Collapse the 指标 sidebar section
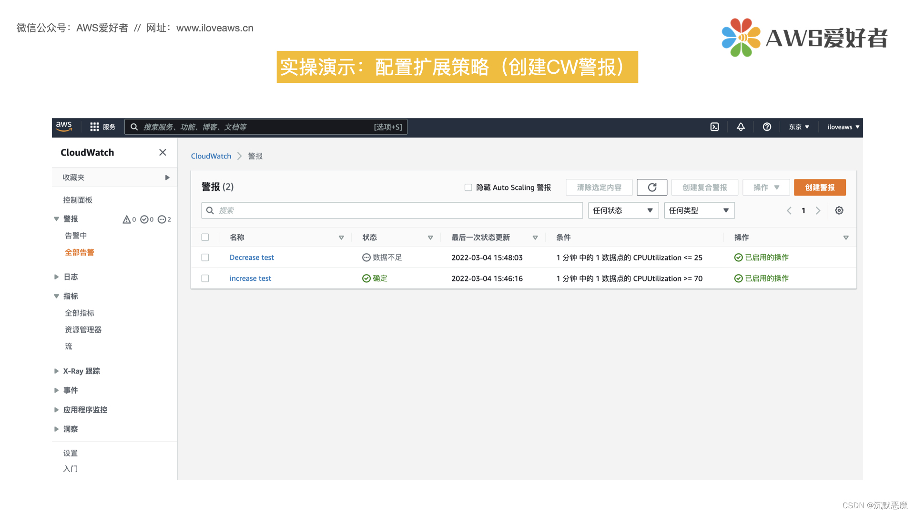915x514 pixels. coord(57,296)
